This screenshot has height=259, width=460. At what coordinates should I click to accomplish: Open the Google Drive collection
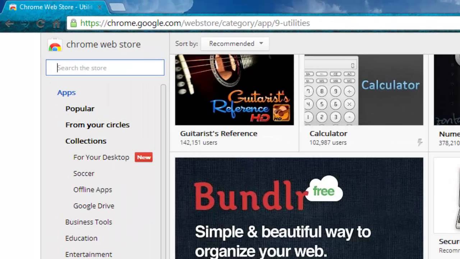pos(94,206)
